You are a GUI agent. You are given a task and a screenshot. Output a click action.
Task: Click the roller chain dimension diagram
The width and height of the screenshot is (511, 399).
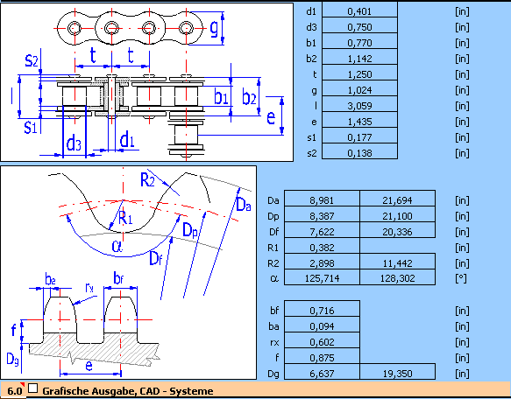pos(146,82)
